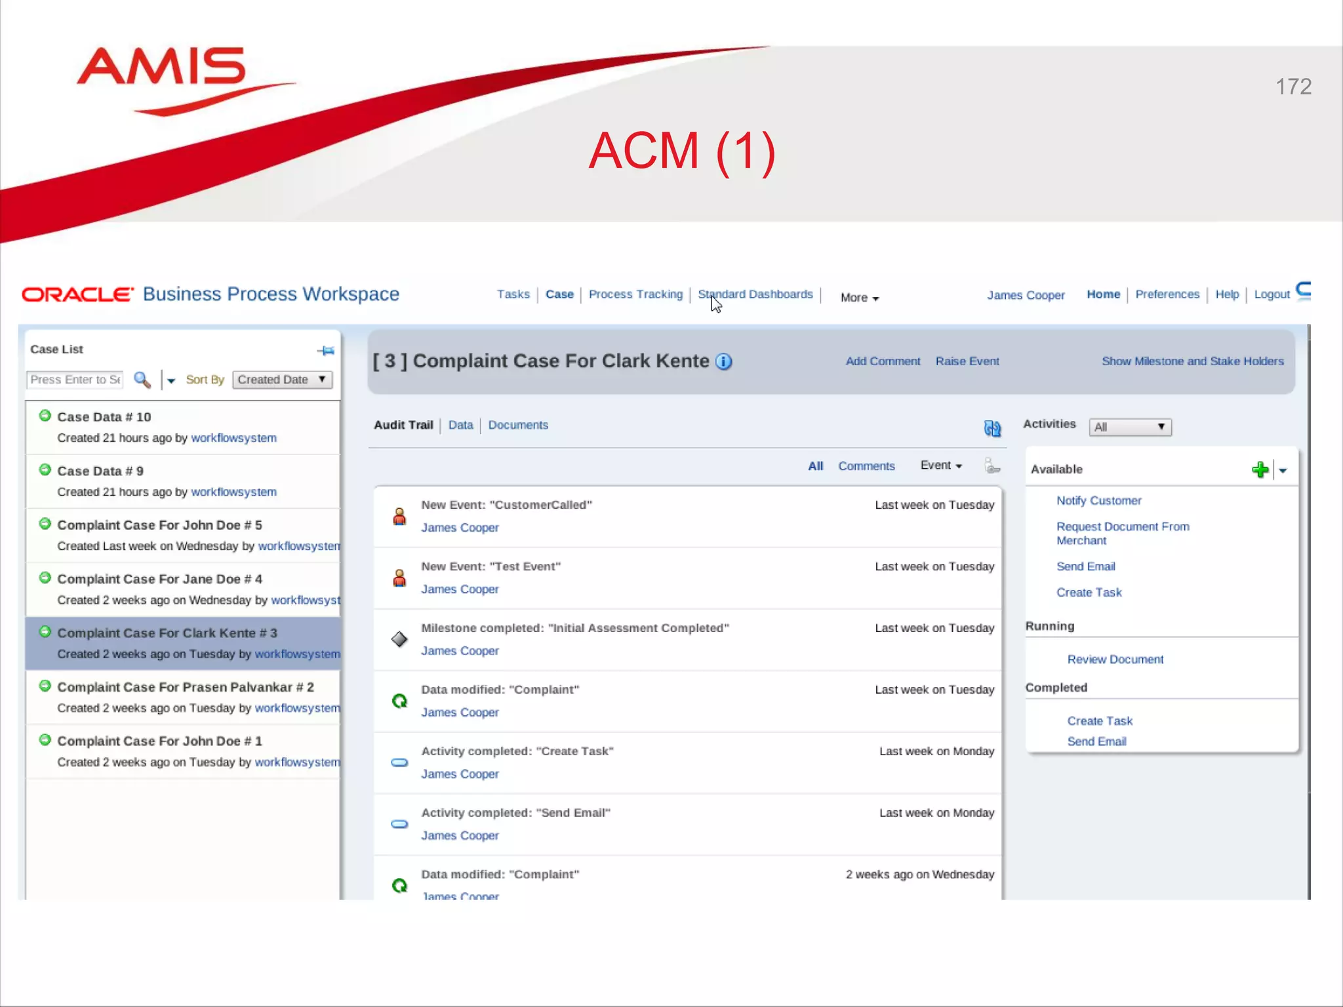
Task: Click the info icon beside Clark Kente title
Action: tap(723, 362)
